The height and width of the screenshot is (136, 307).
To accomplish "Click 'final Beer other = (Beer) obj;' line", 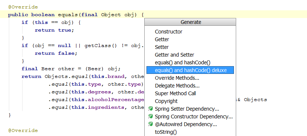I will coord(71,69).
